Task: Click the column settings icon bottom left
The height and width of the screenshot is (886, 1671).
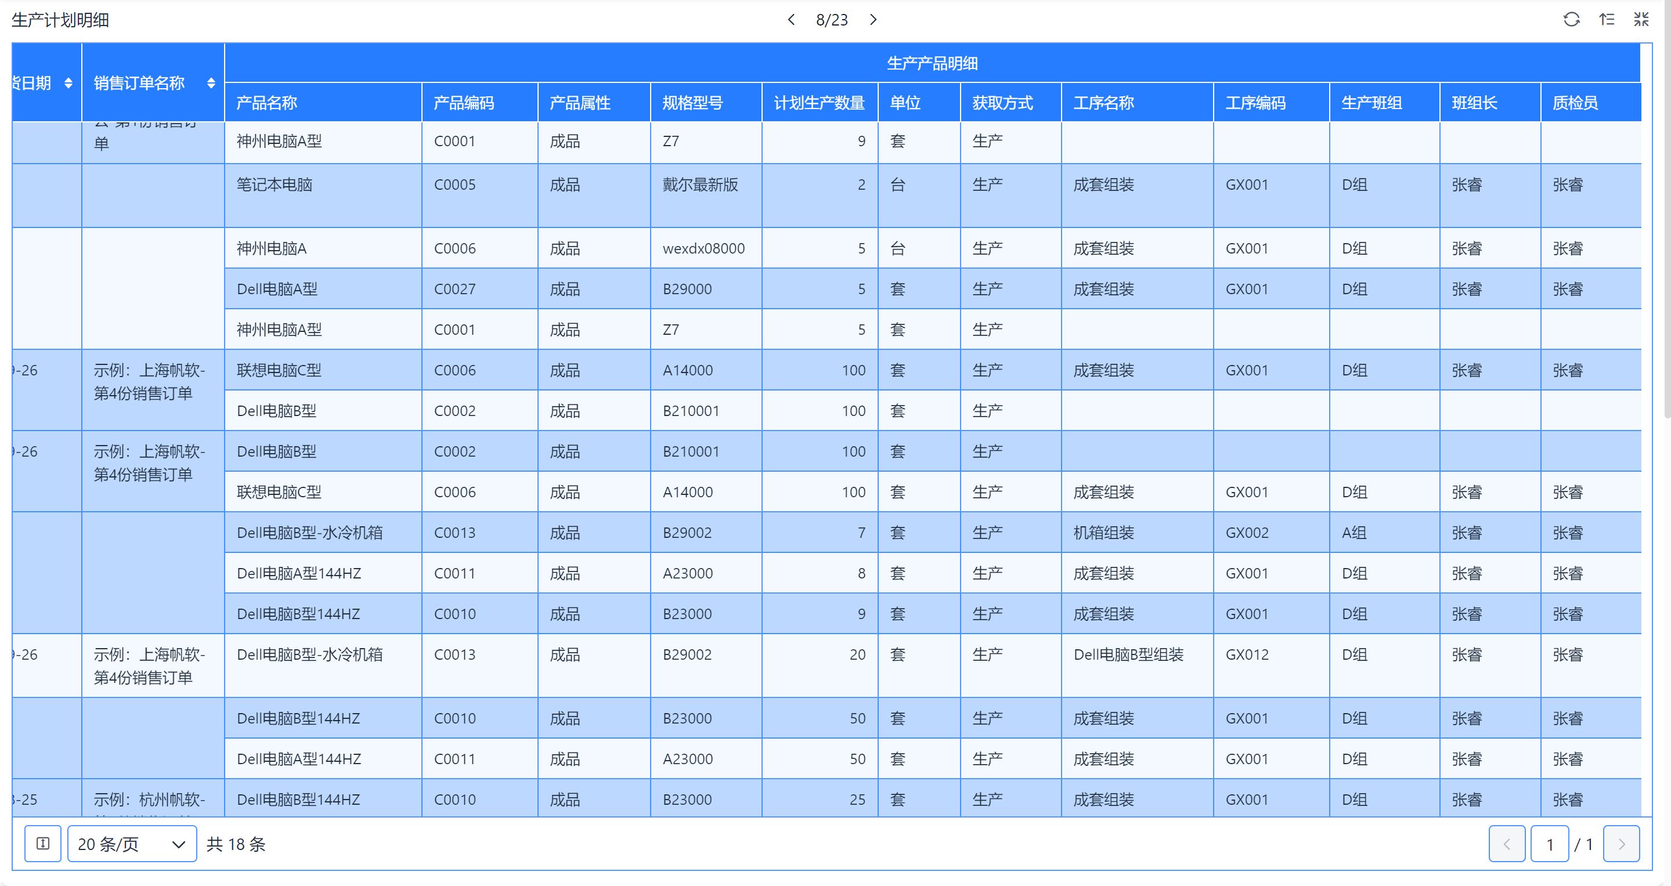Action: (43, 843)
